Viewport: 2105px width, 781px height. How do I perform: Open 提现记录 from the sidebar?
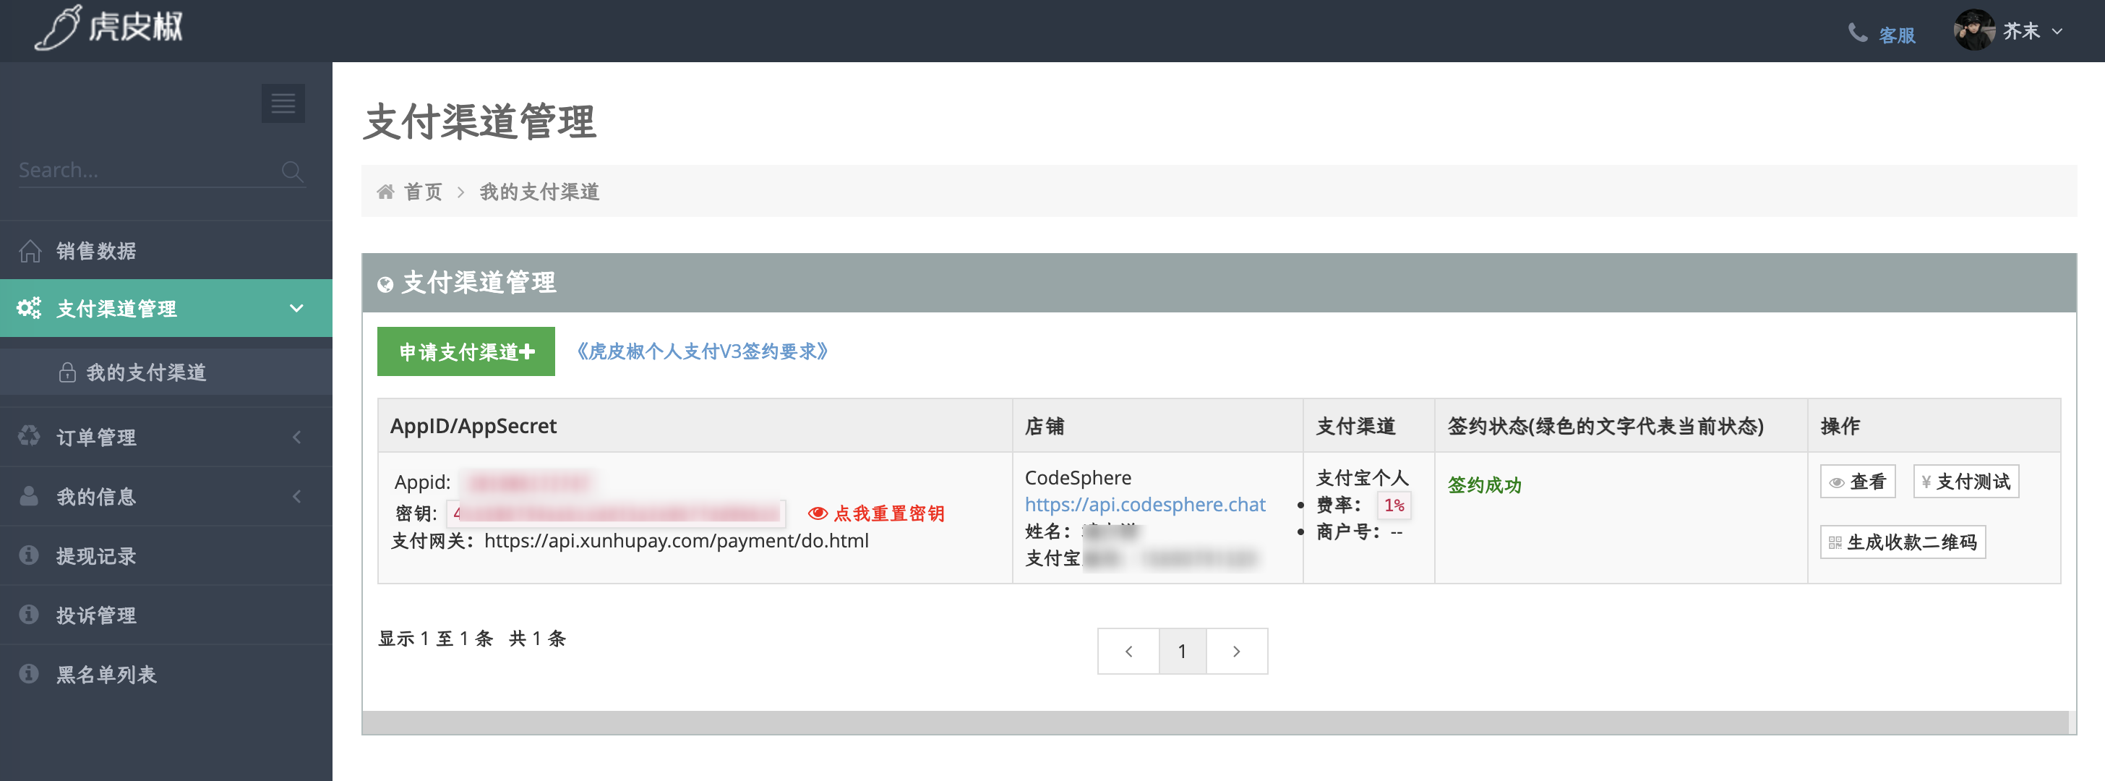point(95,556)
